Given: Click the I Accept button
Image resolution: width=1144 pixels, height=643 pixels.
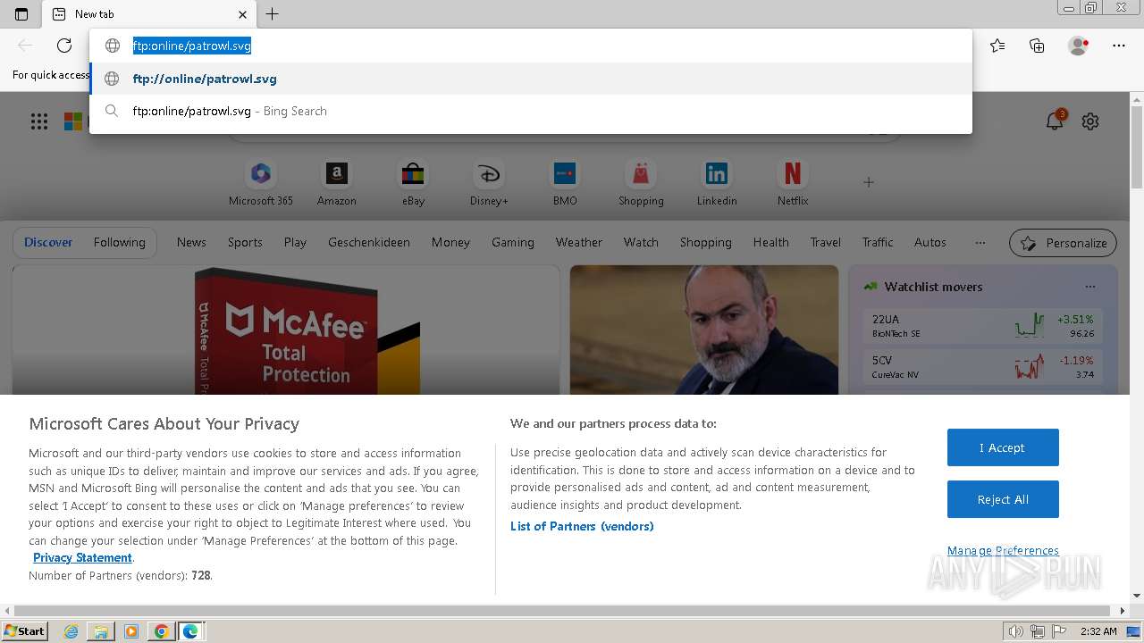Looking at the screenshot, I should [1003, 447].
